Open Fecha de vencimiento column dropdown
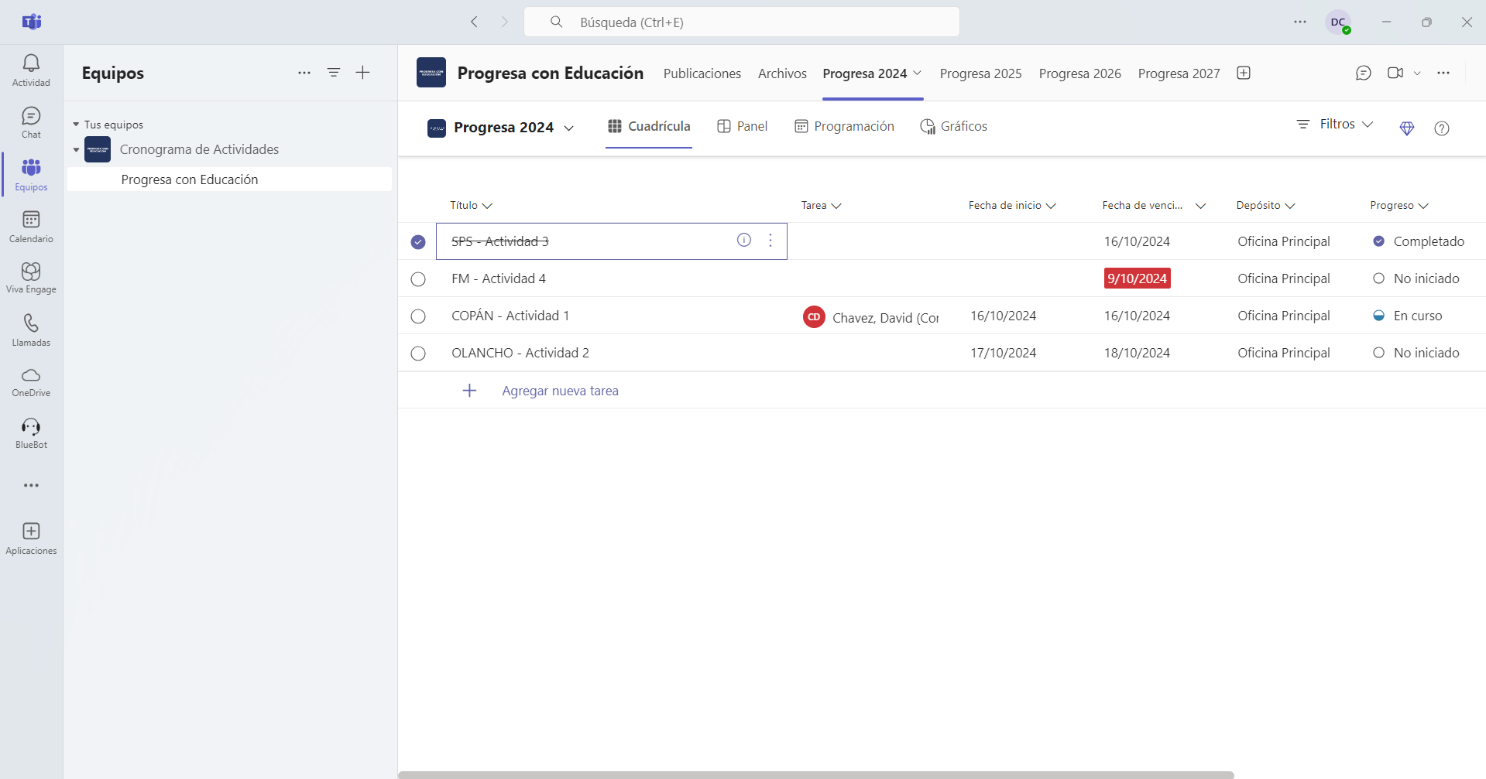Viewport: 1486px width, 779px height. click(1200, 206)
